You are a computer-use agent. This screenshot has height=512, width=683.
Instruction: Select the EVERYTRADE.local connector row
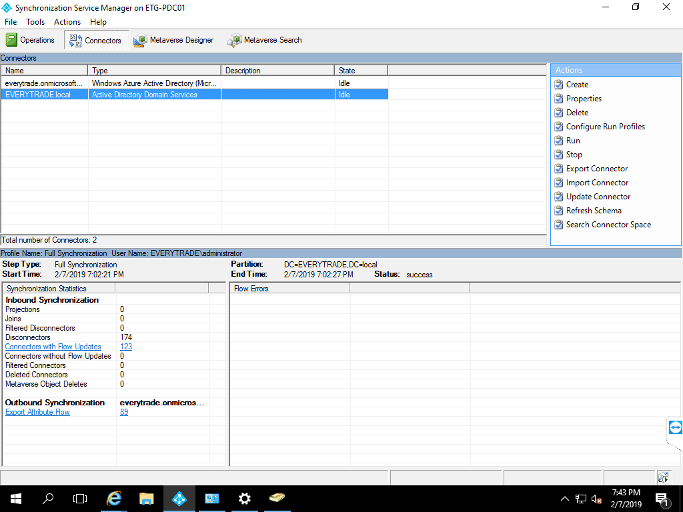point(194,95)
